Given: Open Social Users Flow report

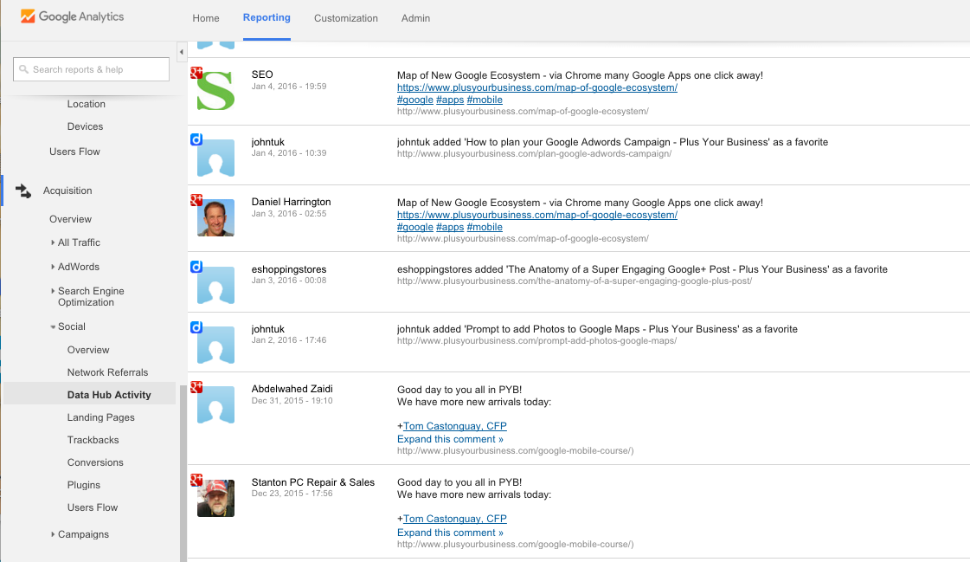Looking at the screenshot, I should [93, 507].
